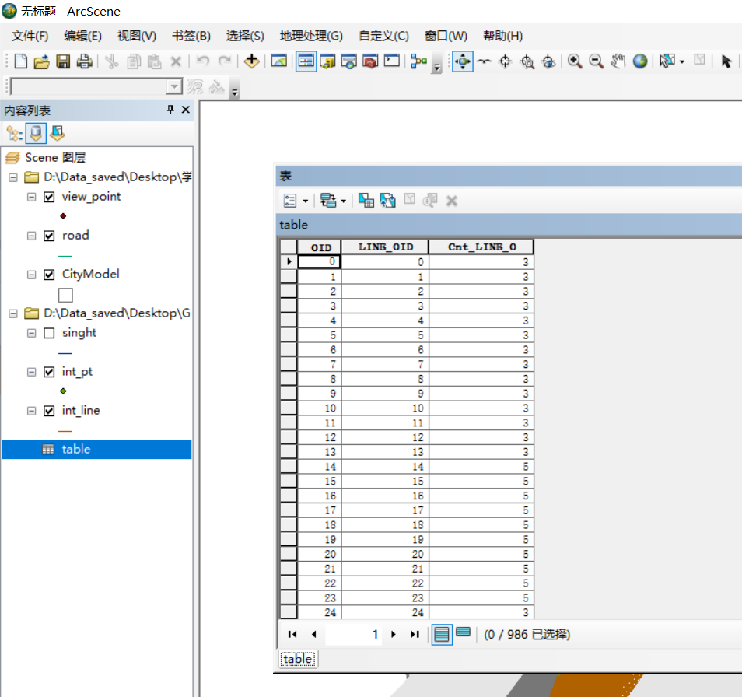Select the Zoom to Target tool

click(x=527, y=61)
